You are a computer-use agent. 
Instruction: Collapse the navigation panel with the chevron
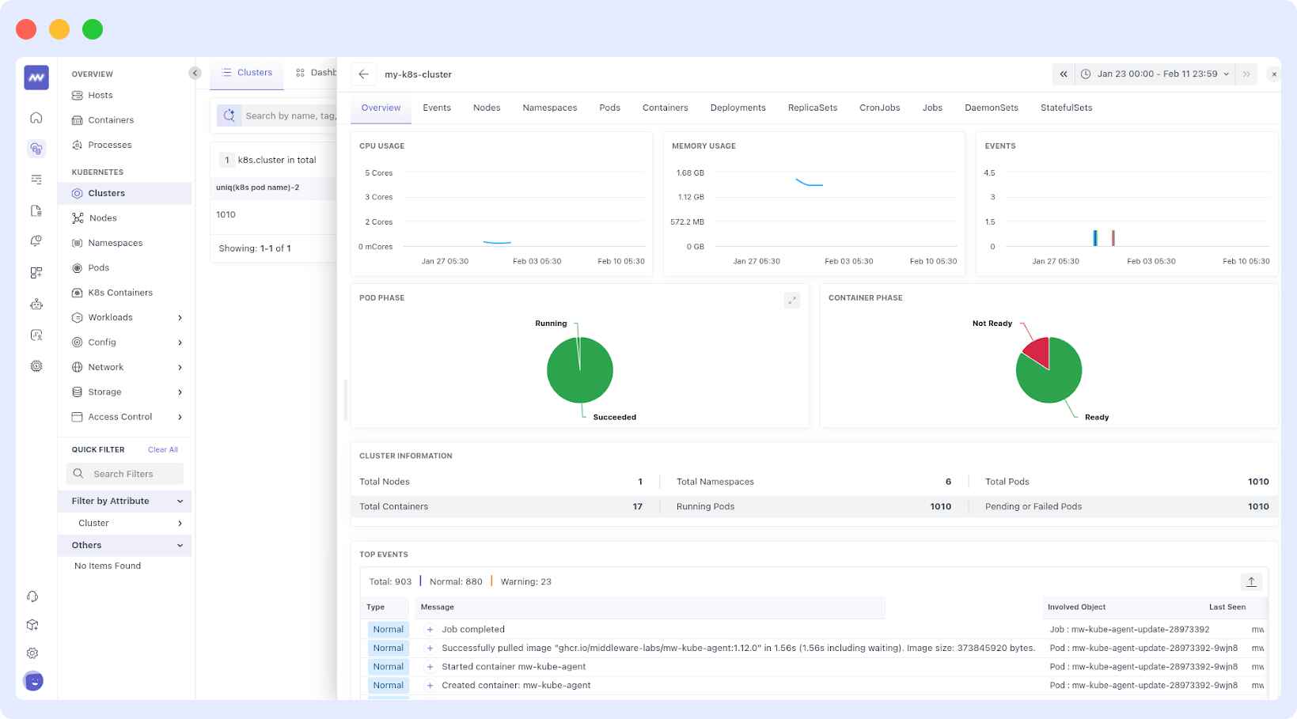tap(195, 72)
